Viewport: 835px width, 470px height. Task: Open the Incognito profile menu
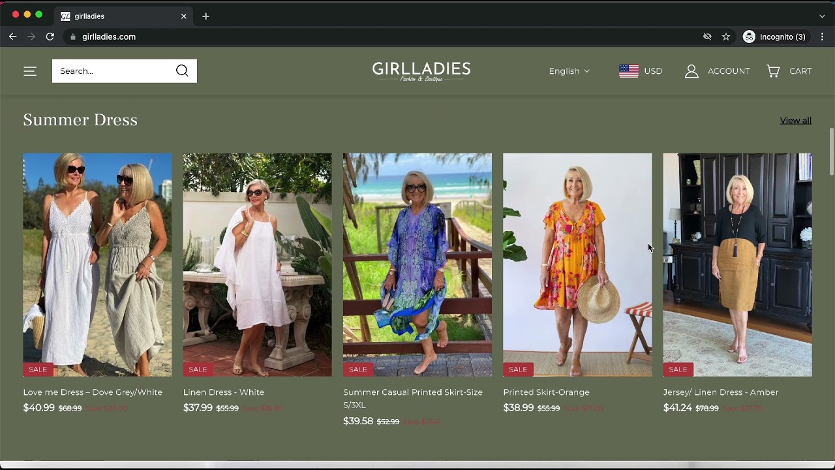pos(774,37)
